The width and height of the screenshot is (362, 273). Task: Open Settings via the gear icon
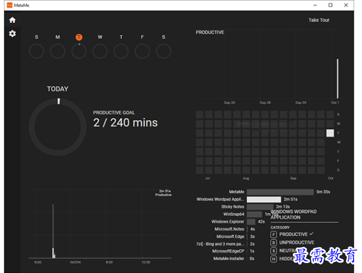[12, 34]
